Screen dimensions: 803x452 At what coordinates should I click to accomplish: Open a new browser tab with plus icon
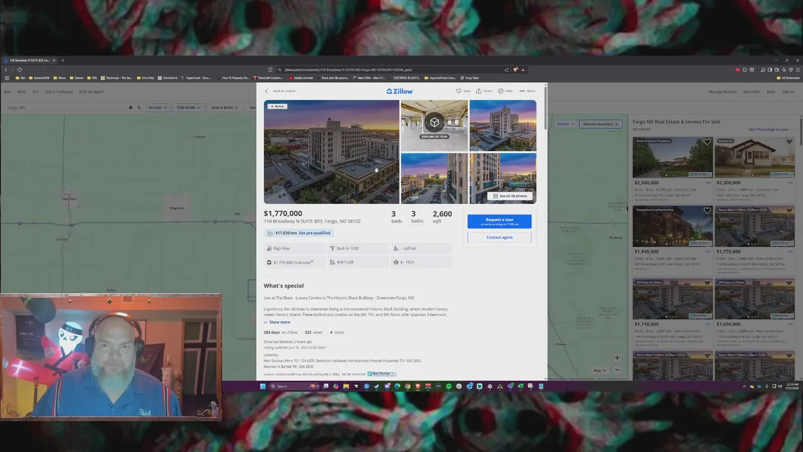[x=62, y=60]
